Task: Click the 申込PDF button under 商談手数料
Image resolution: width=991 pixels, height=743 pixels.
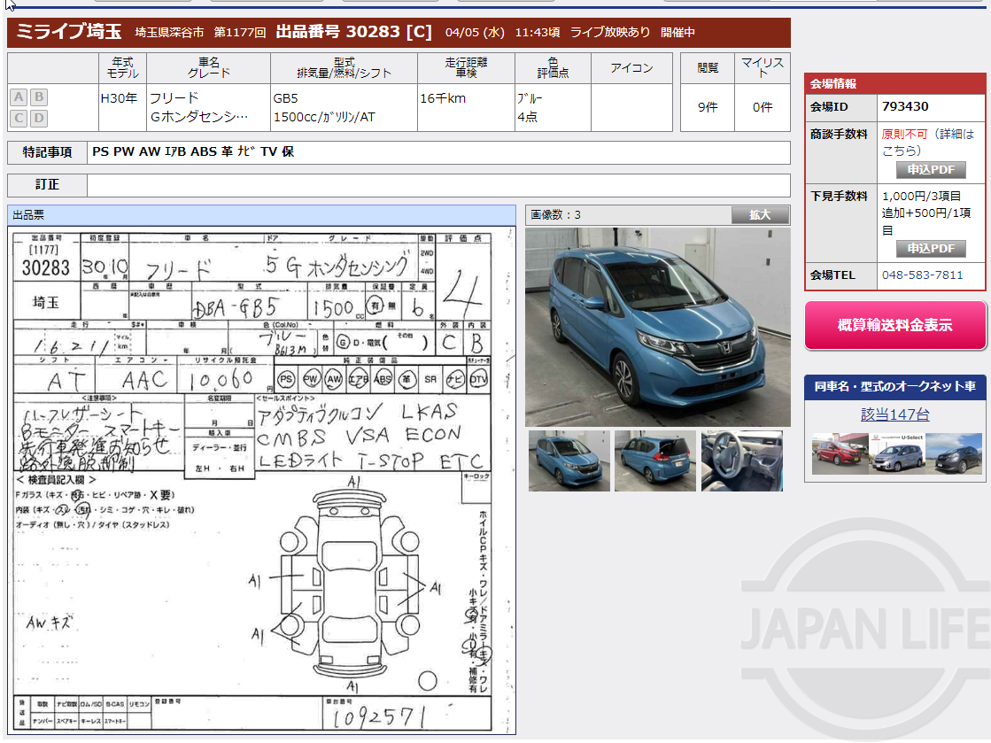Action: point(931,169)
